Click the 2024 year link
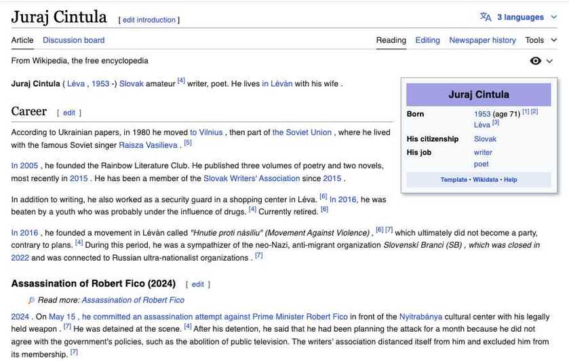Image resolution: width=569 pixels, height=361 pixels. (20, 317)
